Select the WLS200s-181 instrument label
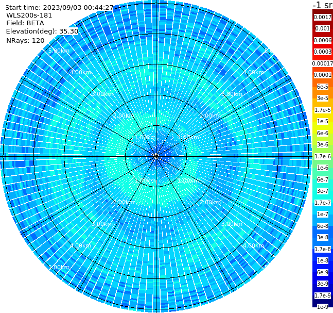The height and width of the screenshot is (313, 333). pyautogui.click(x=29, y=15)
